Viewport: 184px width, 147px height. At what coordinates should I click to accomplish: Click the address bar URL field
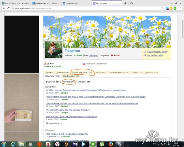click(85, 8)
